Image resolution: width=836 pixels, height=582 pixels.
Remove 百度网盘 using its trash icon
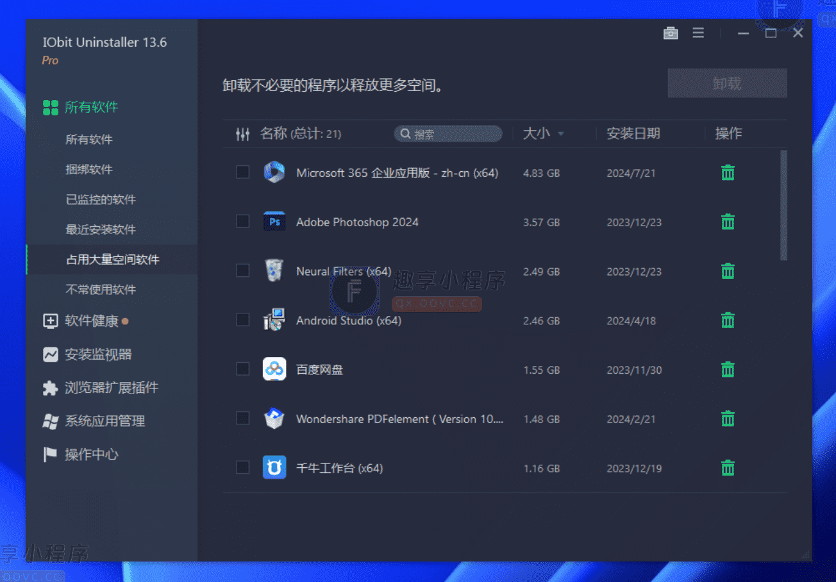pos(728,369)
